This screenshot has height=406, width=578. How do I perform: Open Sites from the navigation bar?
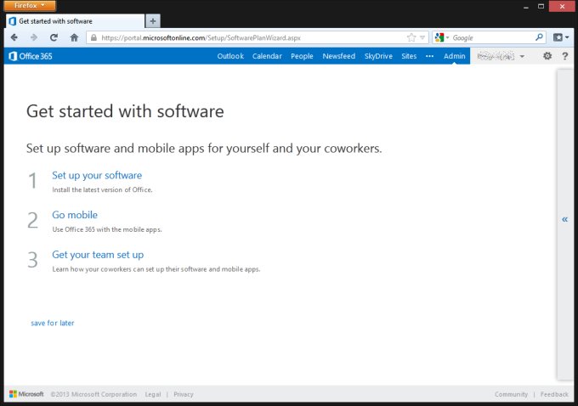point(409,56)
